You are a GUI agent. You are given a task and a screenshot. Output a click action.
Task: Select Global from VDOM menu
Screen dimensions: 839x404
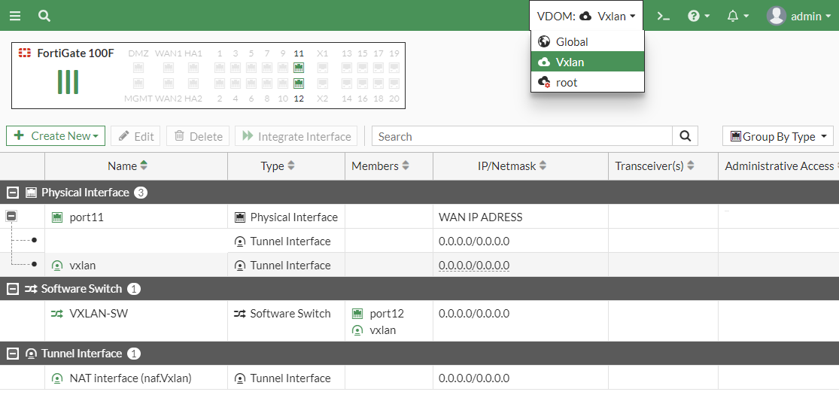[572, 42]
